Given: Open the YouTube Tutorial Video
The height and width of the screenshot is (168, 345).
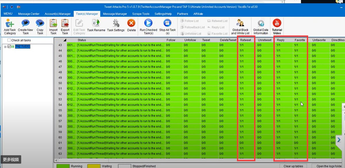Looking at the screenshot, I should [x=277, y=27].
